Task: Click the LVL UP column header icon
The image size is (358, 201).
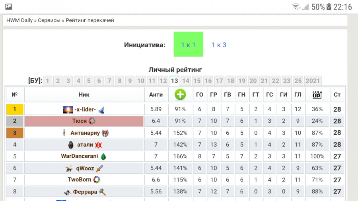Action: [317, 95]
